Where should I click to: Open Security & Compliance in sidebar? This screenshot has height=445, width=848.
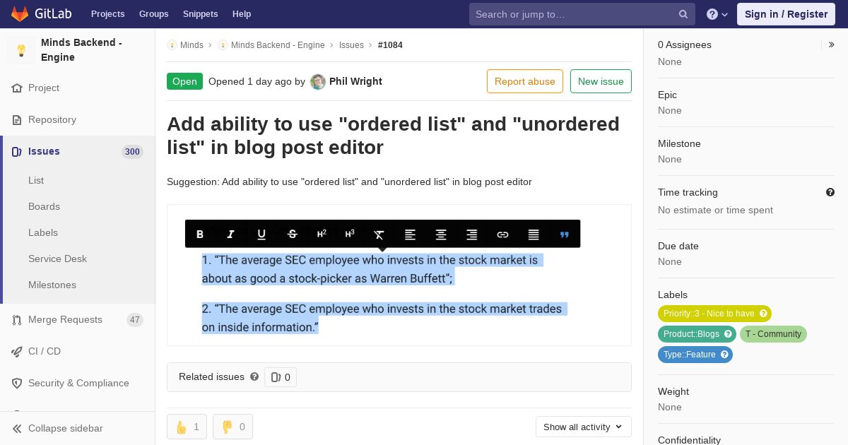[78, 383]
